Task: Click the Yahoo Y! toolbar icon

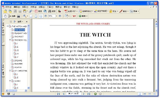Action: click(74, 16)
